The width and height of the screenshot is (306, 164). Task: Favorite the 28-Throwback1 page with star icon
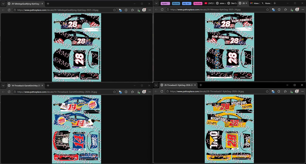(267, 91)
